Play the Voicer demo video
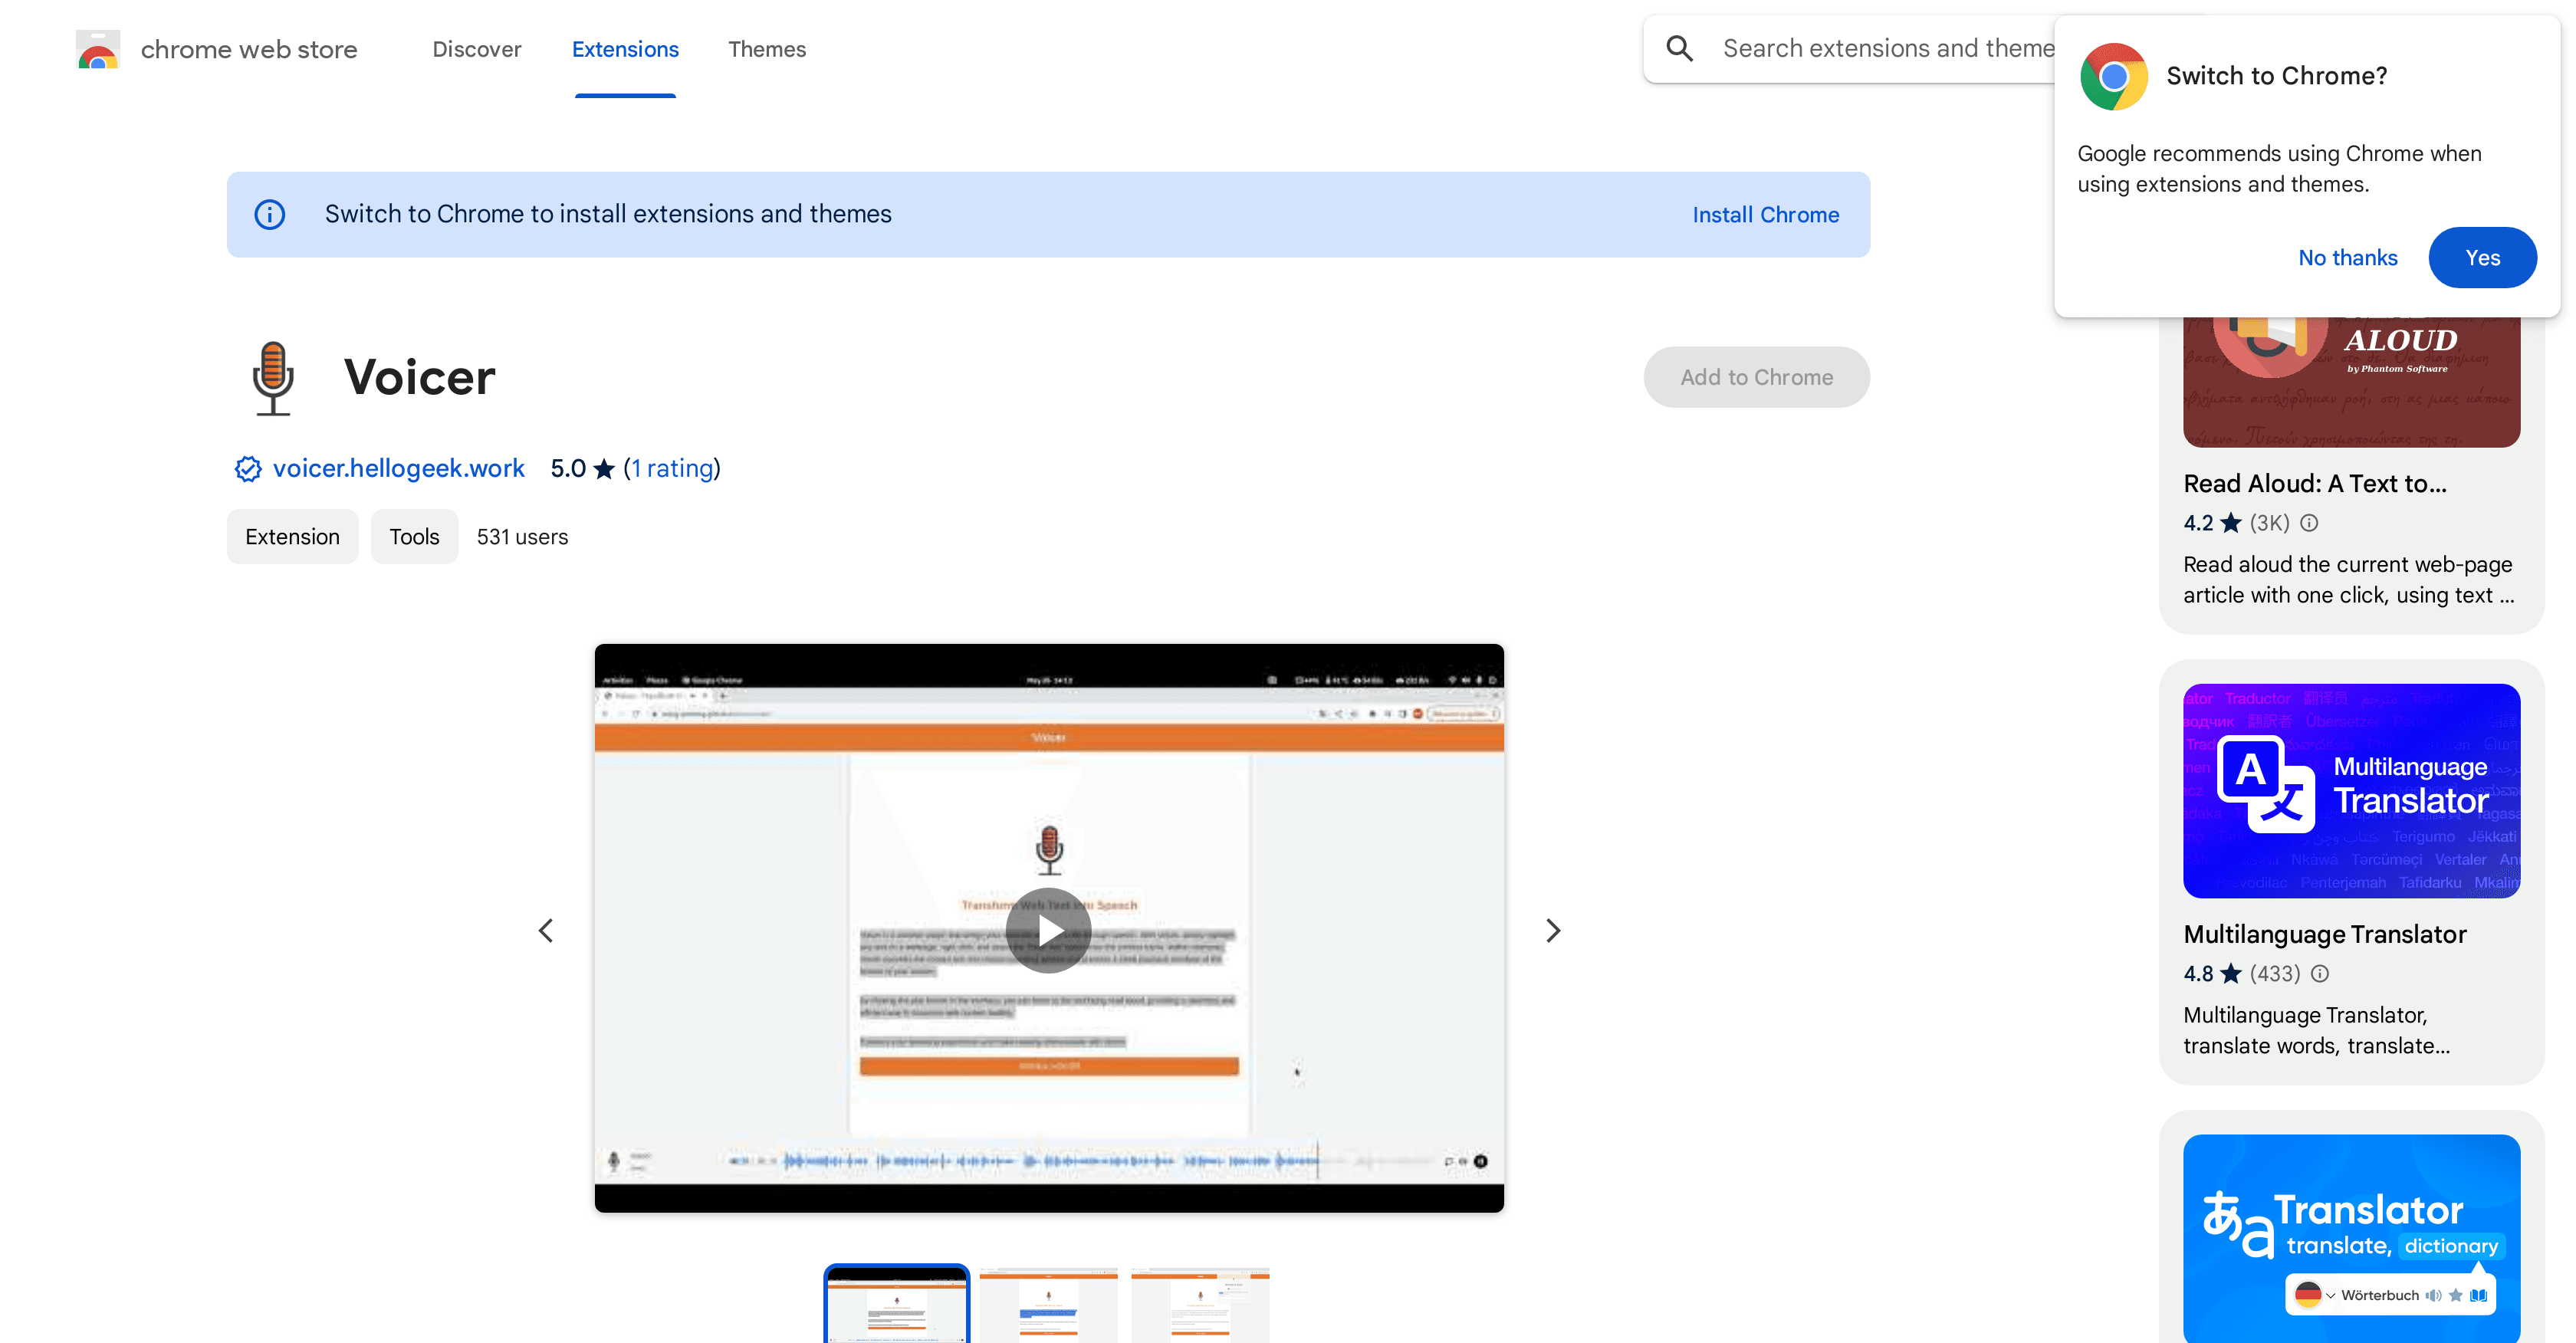This screenshot has height=1343, width=2576. coord(1048,930)
